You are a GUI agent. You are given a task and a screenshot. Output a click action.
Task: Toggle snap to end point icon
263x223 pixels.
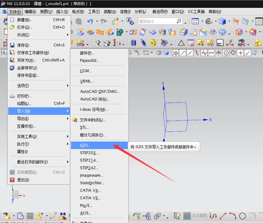point(183,53)
